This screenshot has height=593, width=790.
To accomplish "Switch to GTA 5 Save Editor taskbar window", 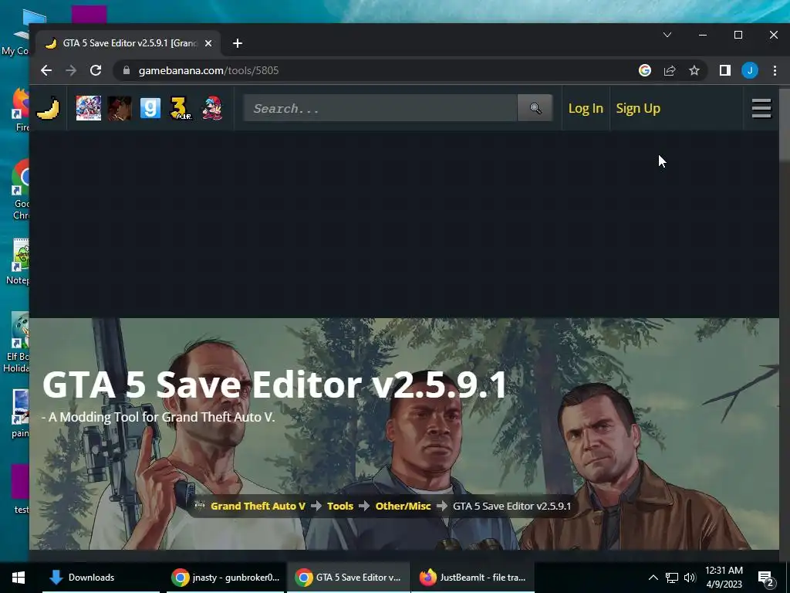I will [x=349, y=578].
